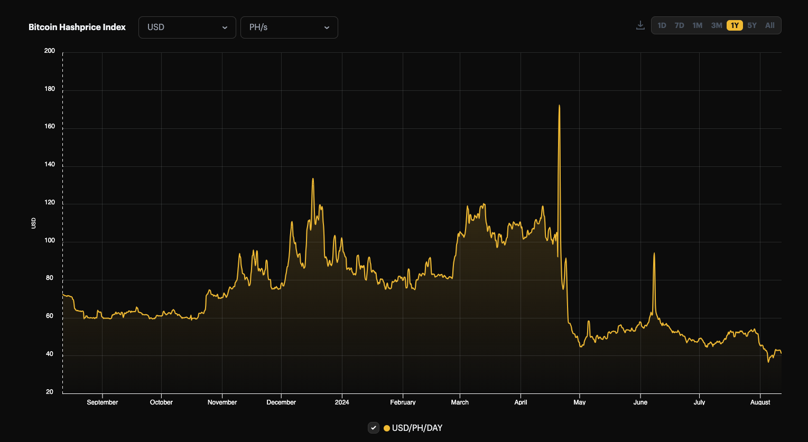Toggle the USD/PH/DAY series checkbox

coord(374,428)
